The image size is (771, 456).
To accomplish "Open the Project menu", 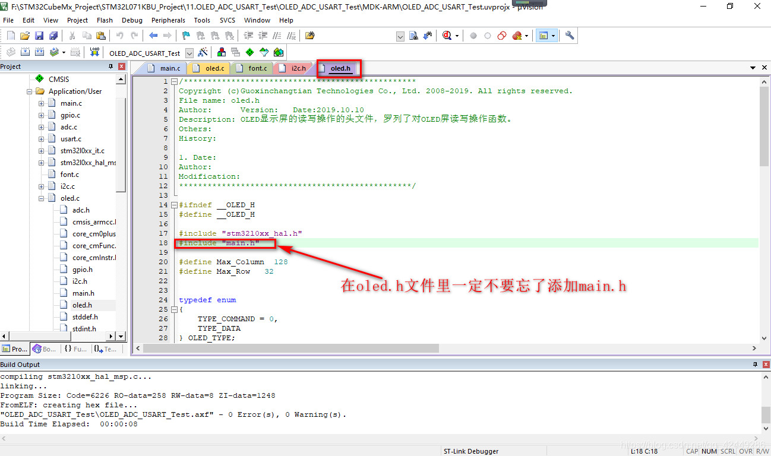I will pos(77,20).
